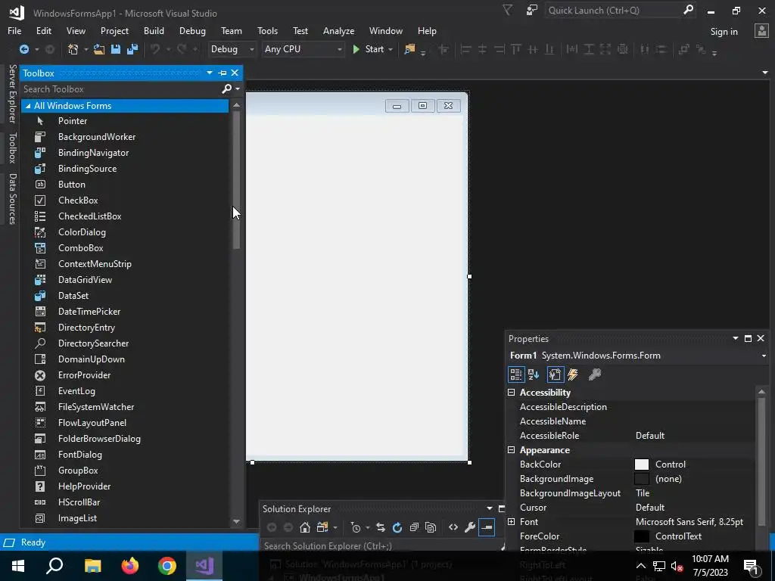Click Sync with Active Document icon

click(381, 527)
